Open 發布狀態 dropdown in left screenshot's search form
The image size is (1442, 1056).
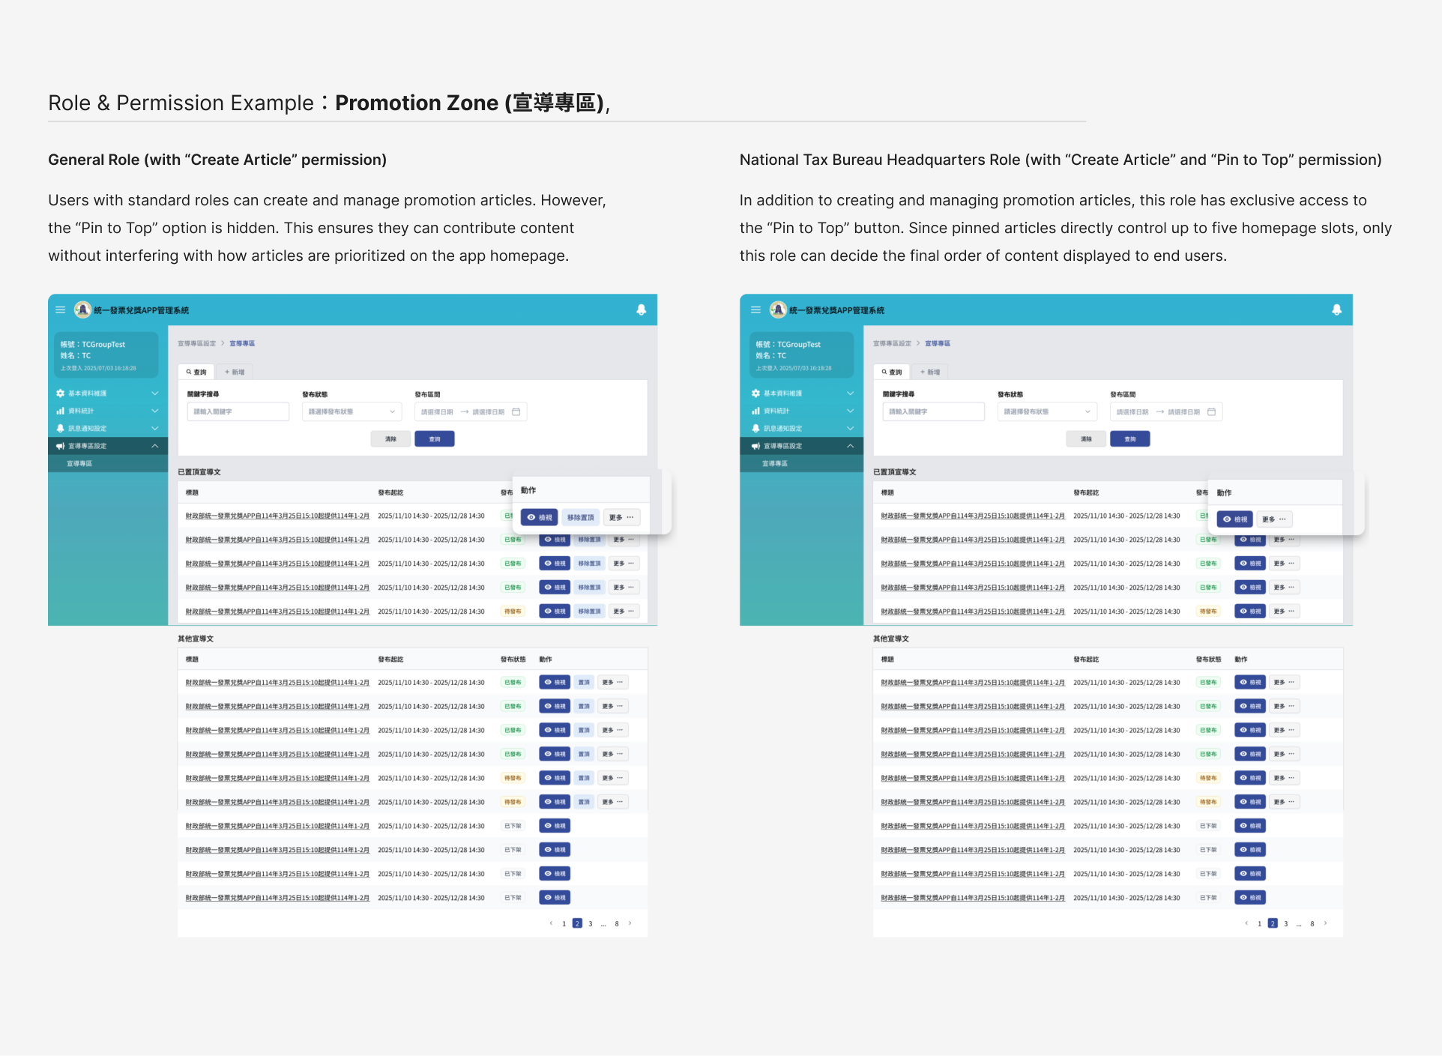[352, 411]
